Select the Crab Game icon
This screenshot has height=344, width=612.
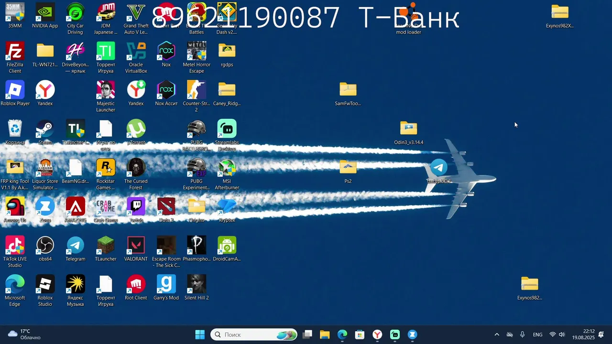pyautogui.click(x=106, y=206)
